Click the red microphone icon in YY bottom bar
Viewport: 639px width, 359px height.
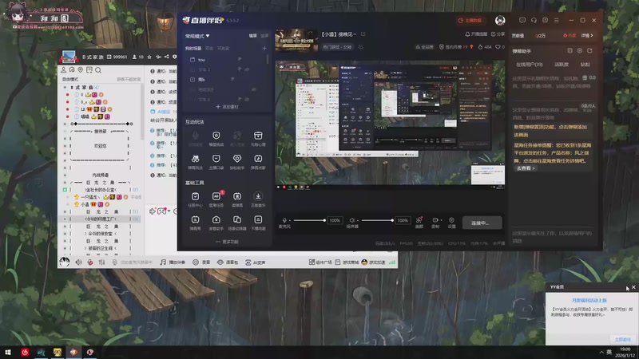90,262
